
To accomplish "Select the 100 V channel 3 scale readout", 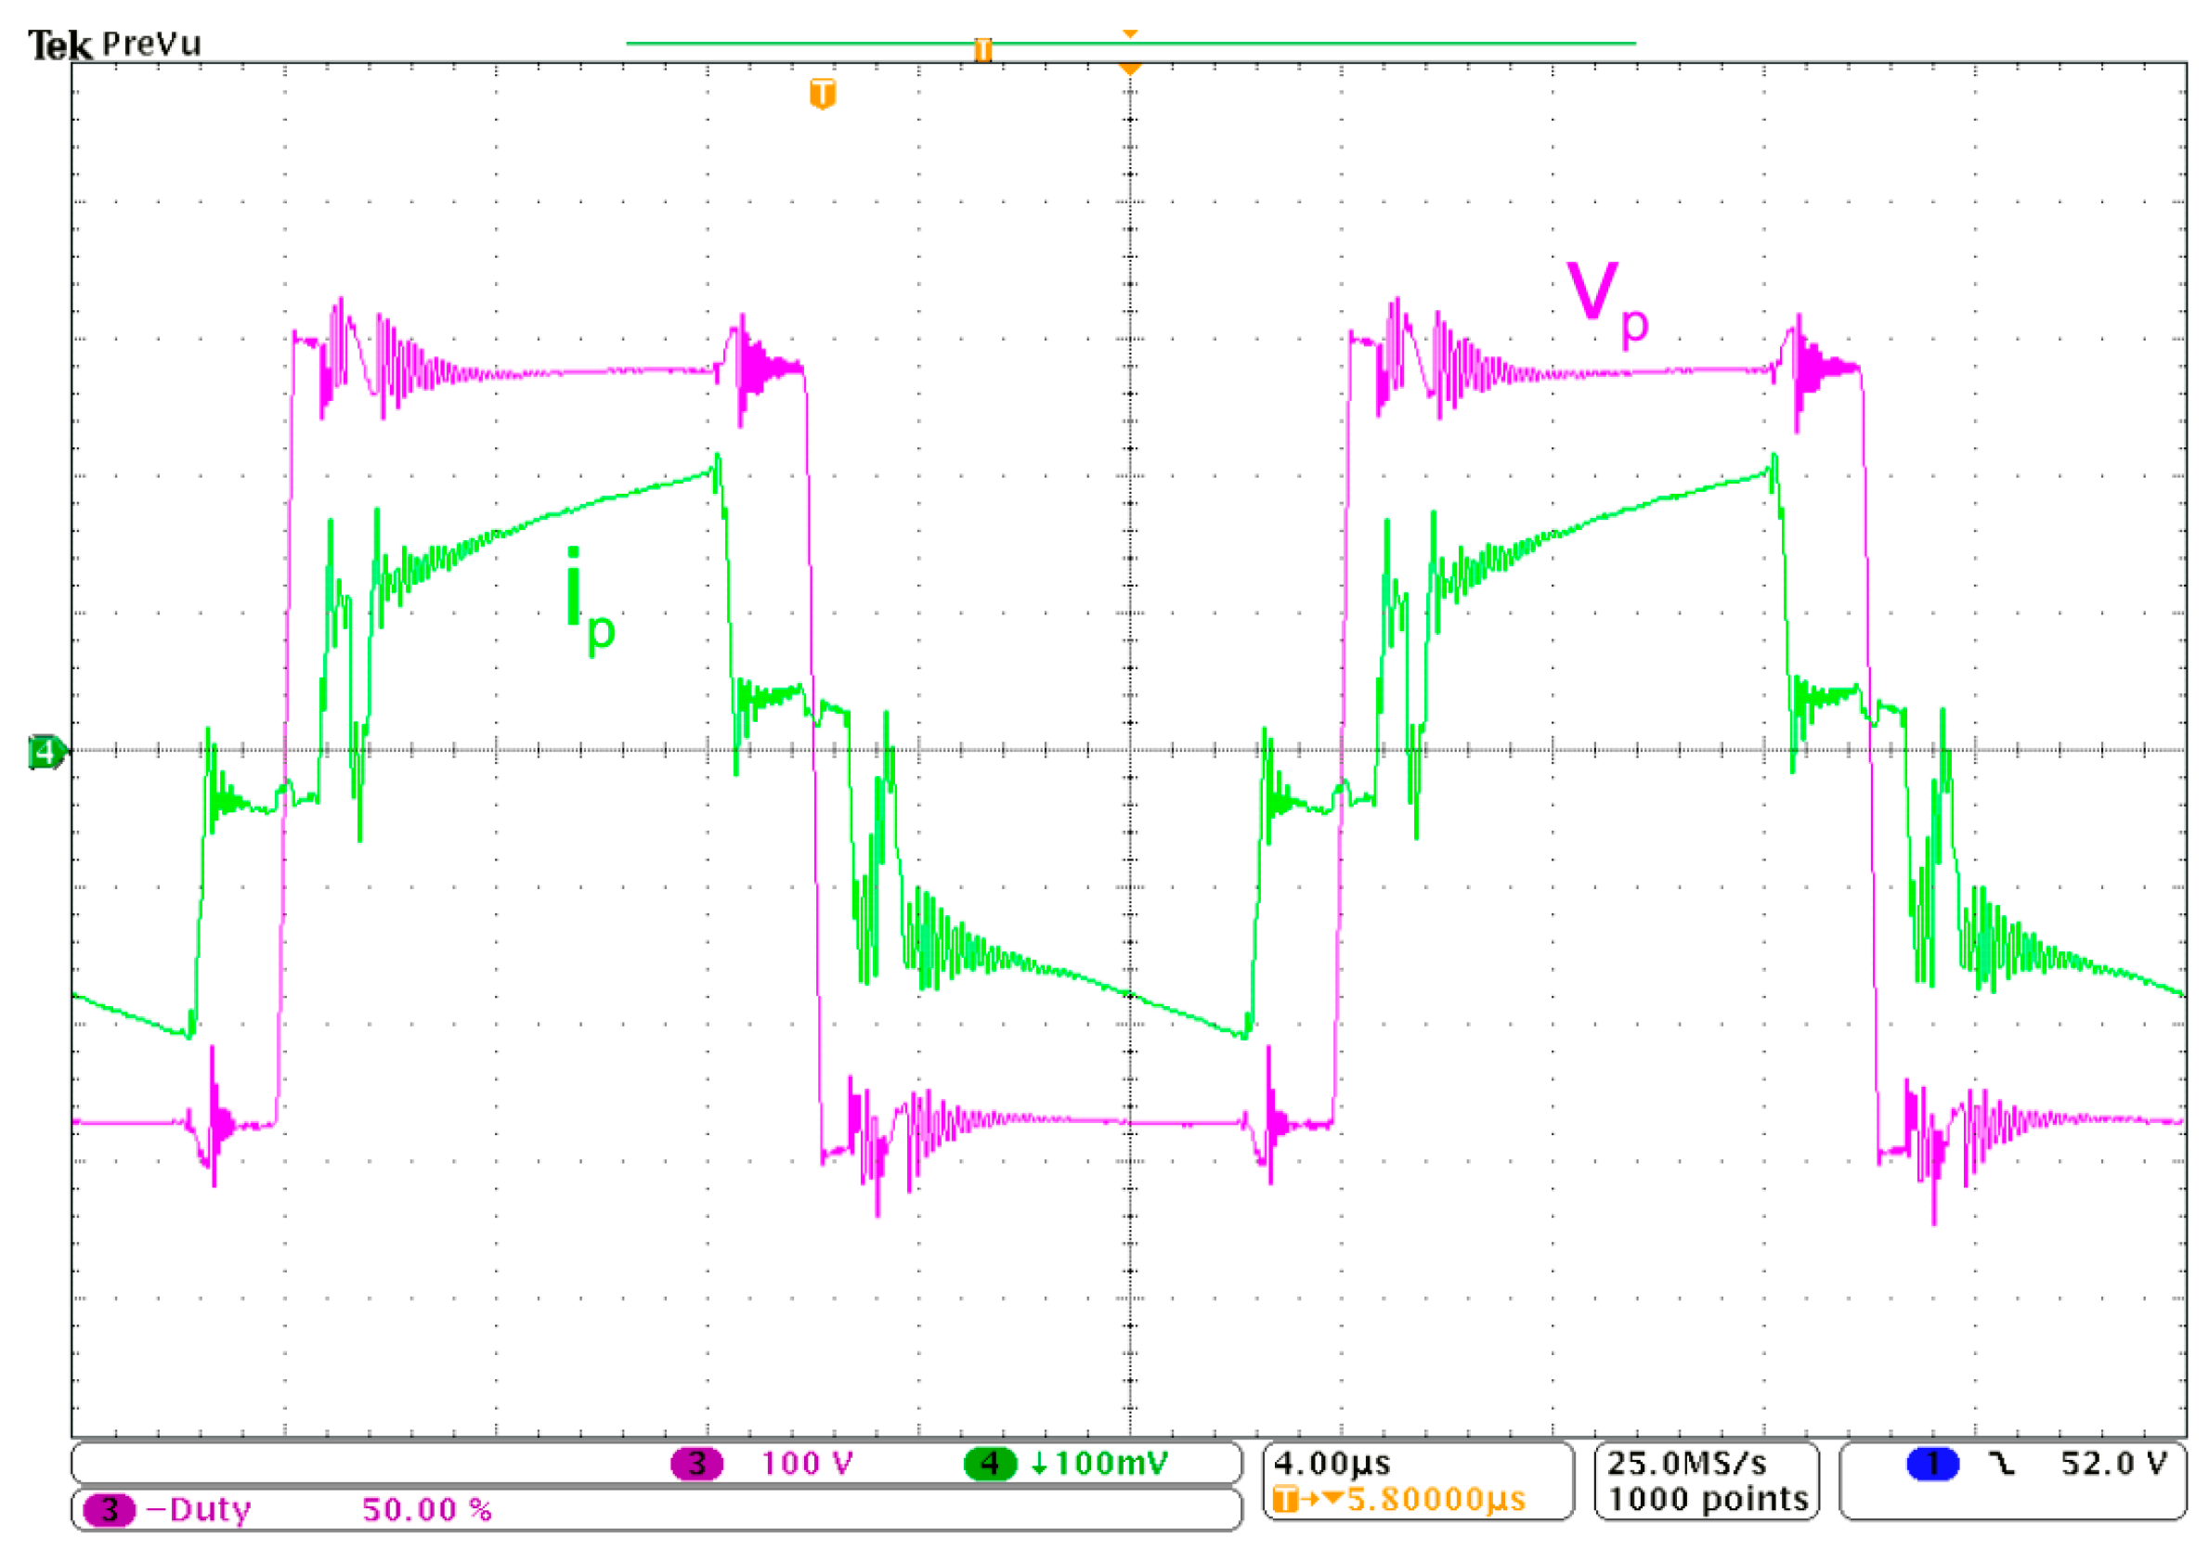I will coord(807,1464).
